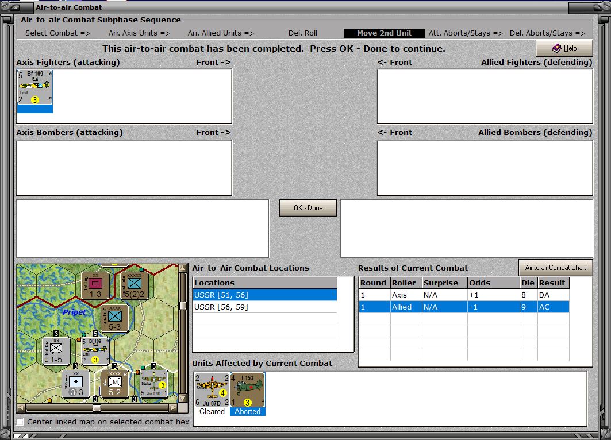The height and width of the screenshot is (440, 611).
Task: Click the Bf 109 counter on the map
Action: click(95, 351)
